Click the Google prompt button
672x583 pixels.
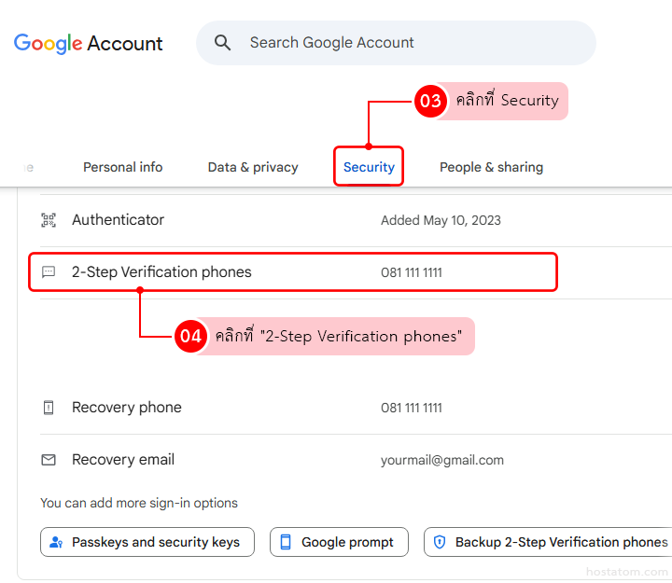(x=339, y=542)
